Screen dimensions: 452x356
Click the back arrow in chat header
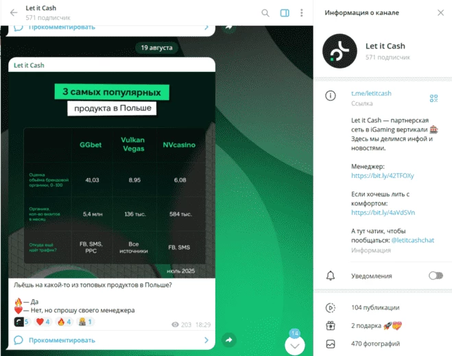tap(14, 12)
